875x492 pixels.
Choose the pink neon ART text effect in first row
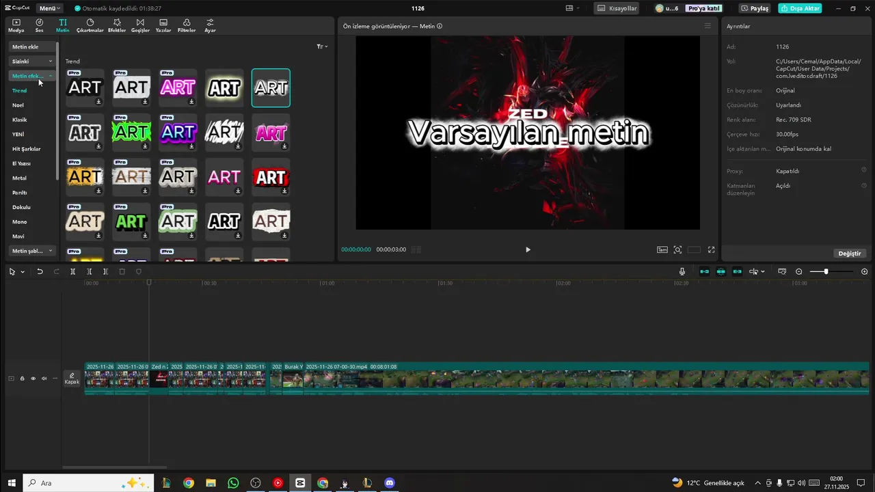tap(178, 87)
